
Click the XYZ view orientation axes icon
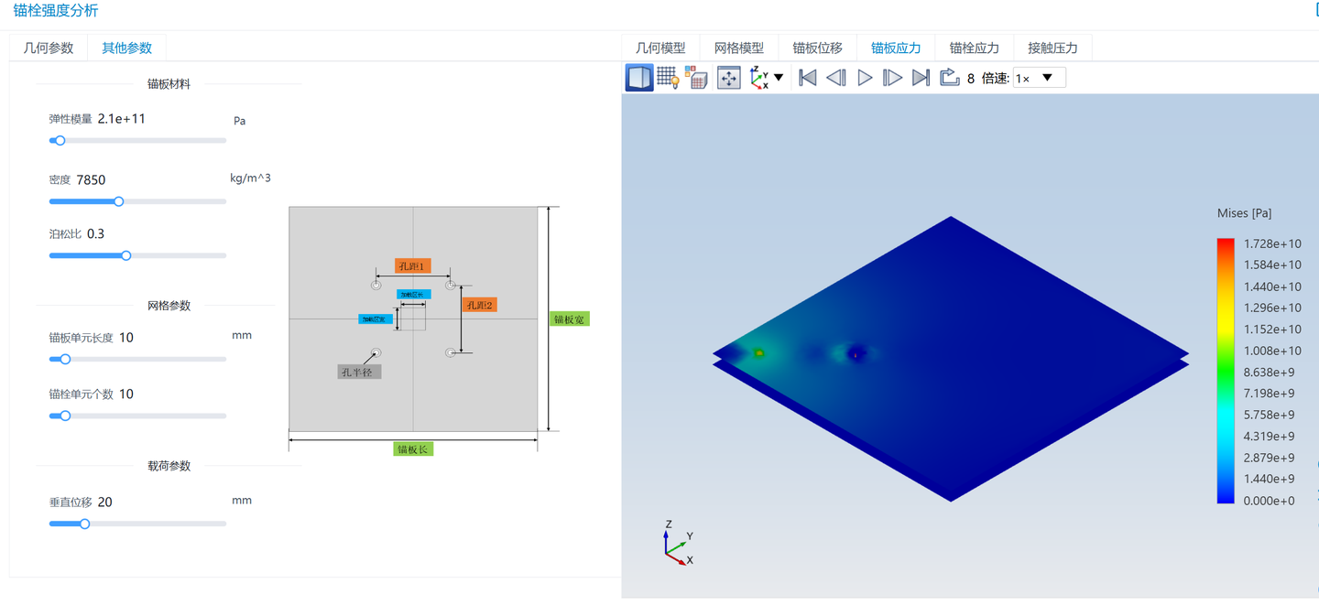[759, 78]
